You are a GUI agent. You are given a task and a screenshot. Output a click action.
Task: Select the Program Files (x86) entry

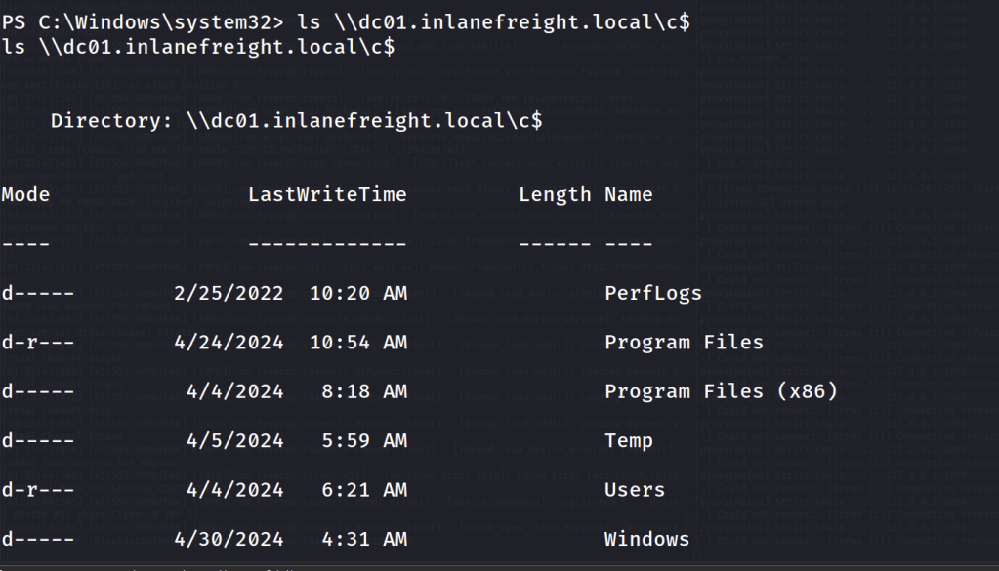coord(721,391)
